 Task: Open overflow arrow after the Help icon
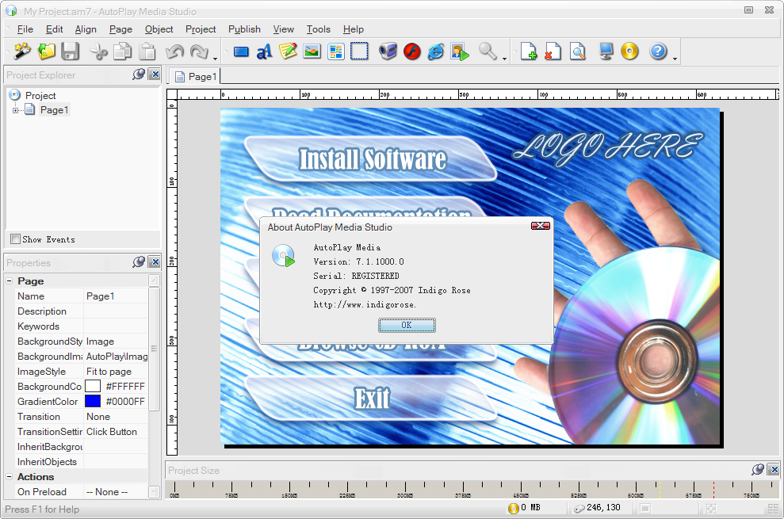pyautogui.click(x=675, y=59)
